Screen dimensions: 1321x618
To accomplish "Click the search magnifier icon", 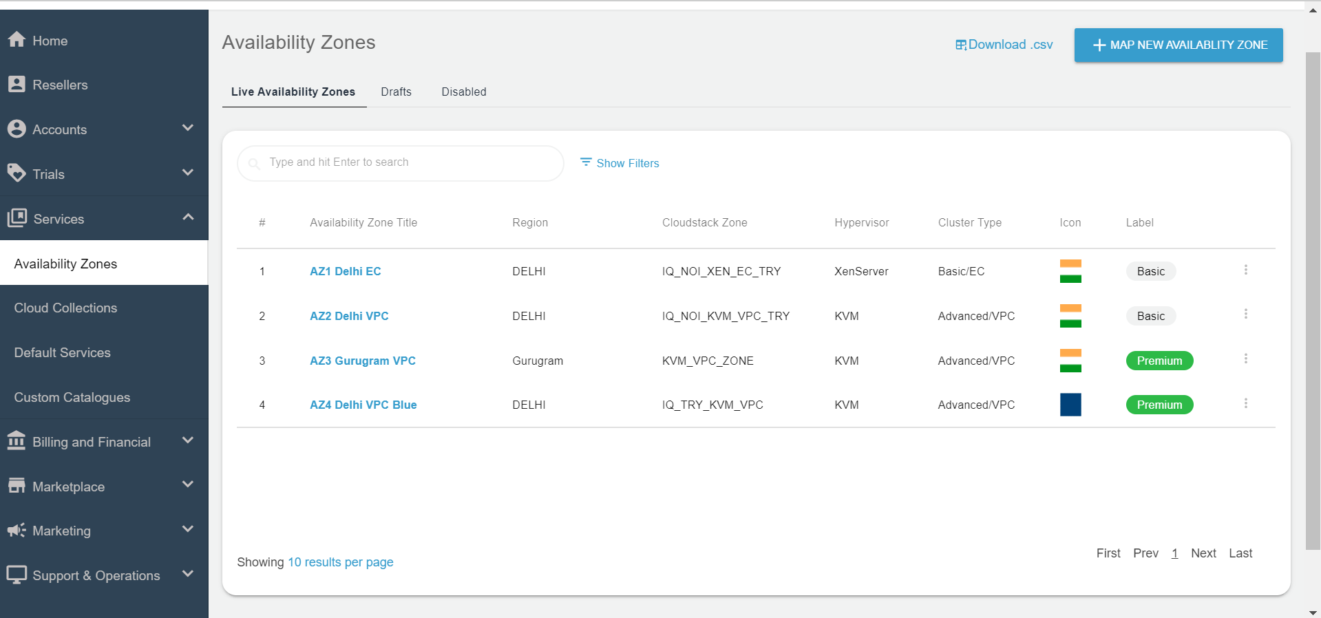I will [x=254, y=163].
